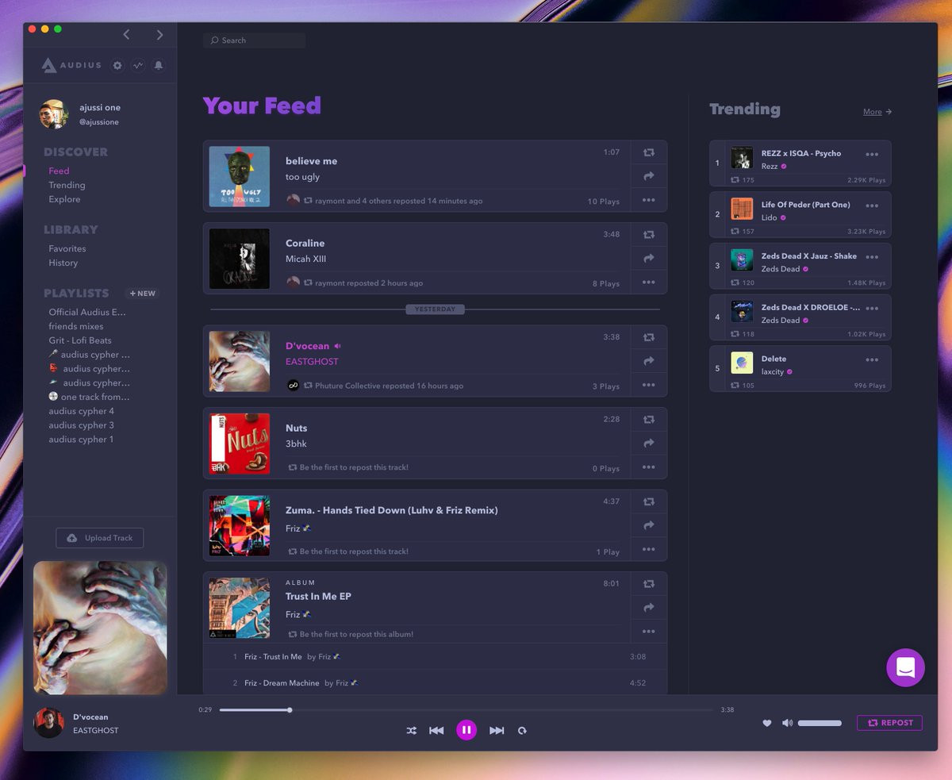This screenshot has width=952, height=780.
Task: Toggle repeat in the player bar
Action: click(522, 730)
